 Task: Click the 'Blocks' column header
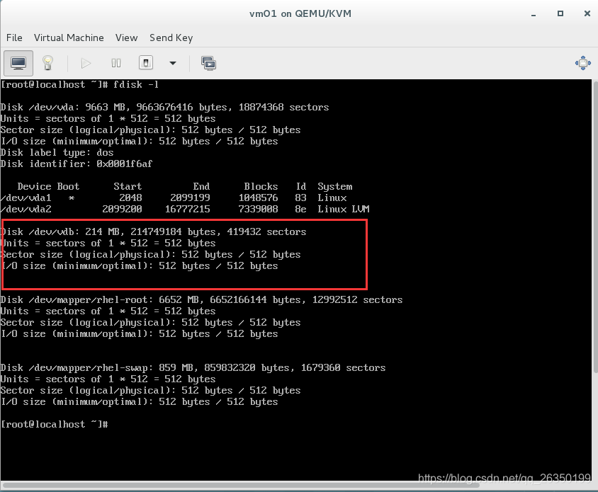pos(261,187)
